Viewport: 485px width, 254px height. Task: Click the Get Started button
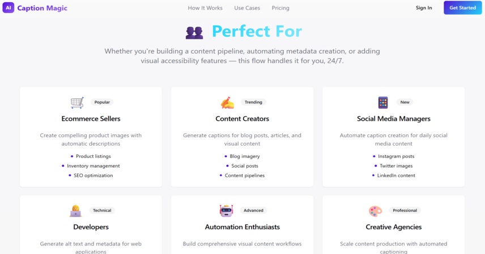click(463, 8)
